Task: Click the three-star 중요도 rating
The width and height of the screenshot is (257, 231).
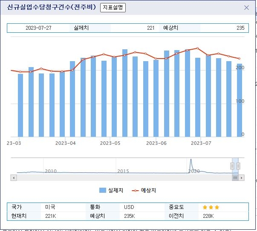Action: pyautogui.click(x=211, y=207)
